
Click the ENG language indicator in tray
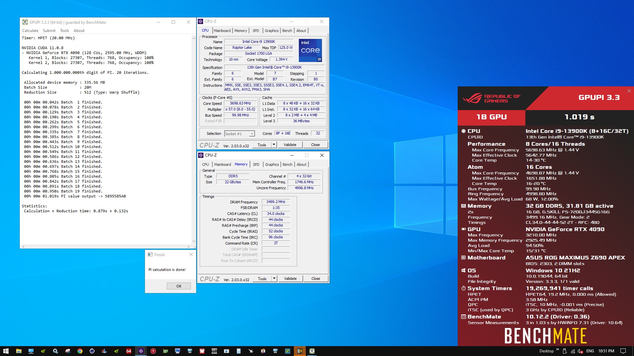(590, 351)
